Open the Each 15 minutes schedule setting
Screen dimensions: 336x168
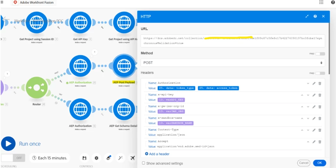(x=49, y=158)
